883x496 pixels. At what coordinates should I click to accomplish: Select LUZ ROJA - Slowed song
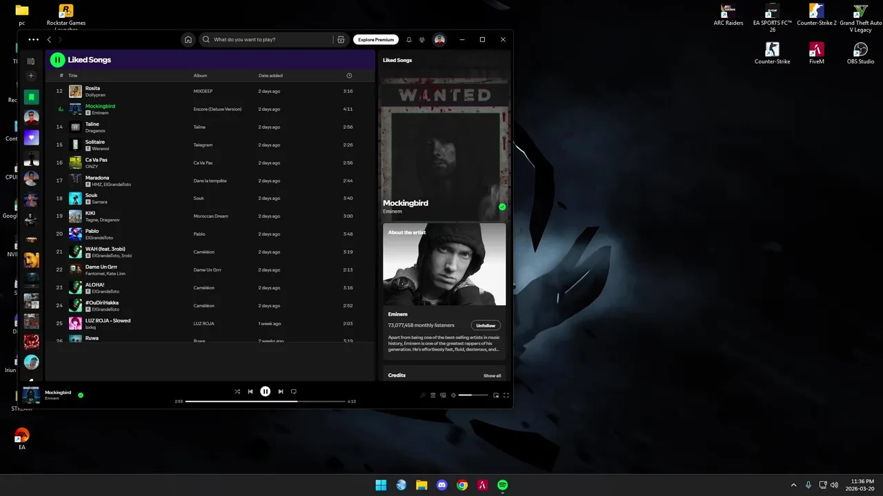(210, 323)
